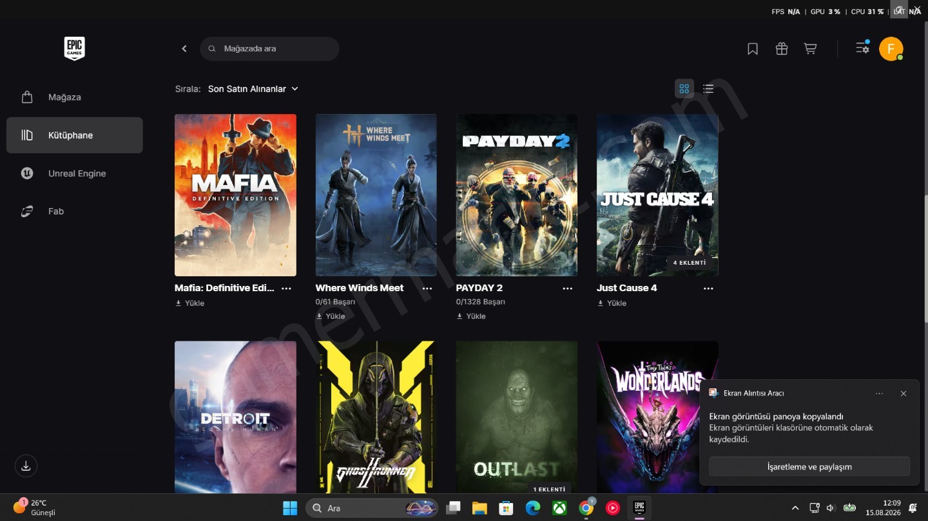
Task: Click İşaretleme ve paylaşım in the notification
Action: point(809,467)
